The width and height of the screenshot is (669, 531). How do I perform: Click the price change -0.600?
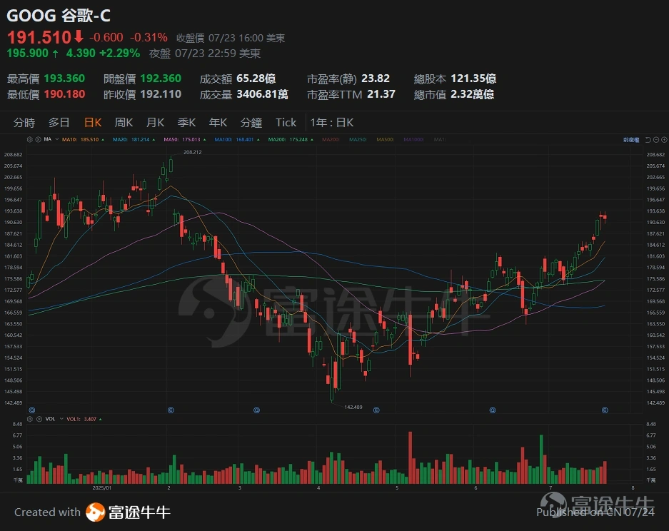tap(106, 38)
